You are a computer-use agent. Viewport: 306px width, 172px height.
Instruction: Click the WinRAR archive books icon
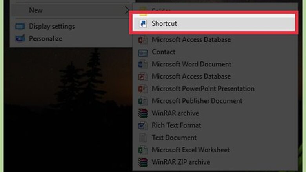[143, 113]
